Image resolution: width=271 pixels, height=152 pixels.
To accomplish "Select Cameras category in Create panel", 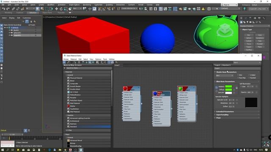I will [x=250, y=22].
